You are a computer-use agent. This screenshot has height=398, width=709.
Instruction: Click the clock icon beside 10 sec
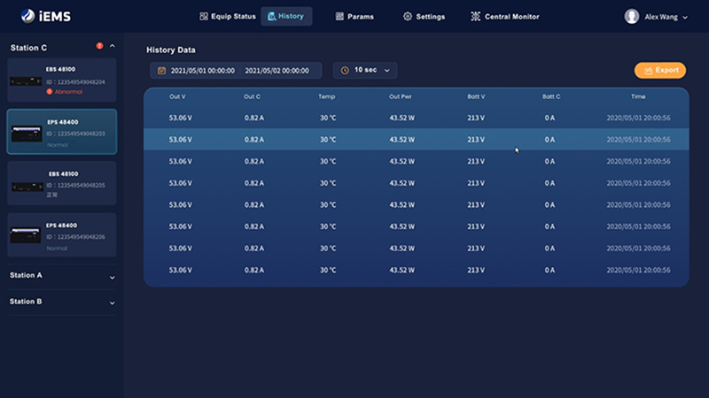click(x=345, y=70)
